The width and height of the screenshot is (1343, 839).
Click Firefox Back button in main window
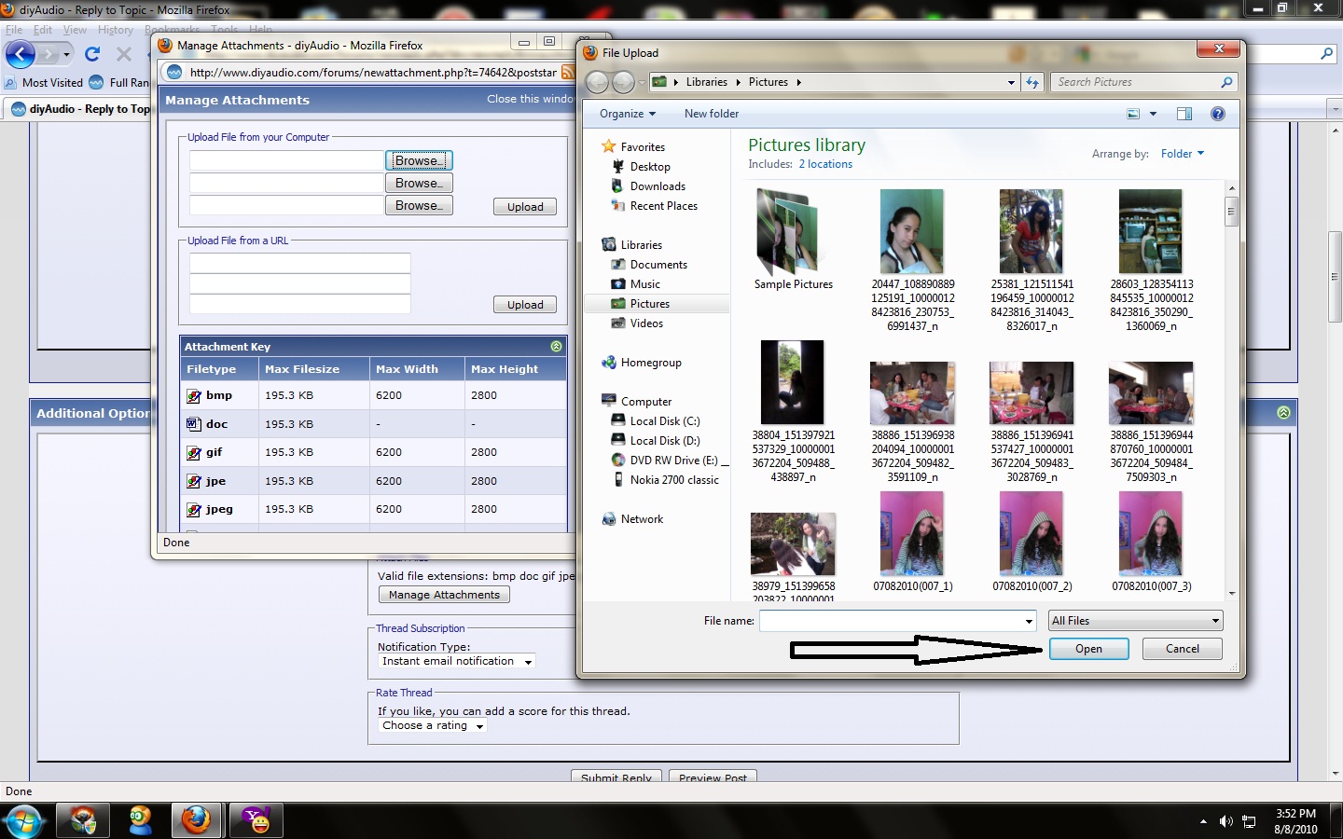[x=21, y=54]
